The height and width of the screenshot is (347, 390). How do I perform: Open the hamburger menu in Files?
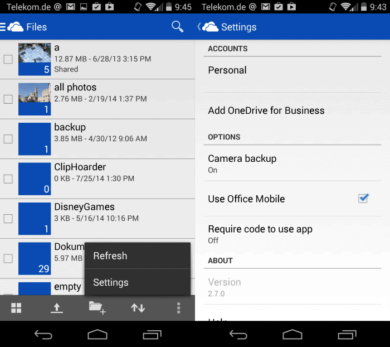[3, 27]
